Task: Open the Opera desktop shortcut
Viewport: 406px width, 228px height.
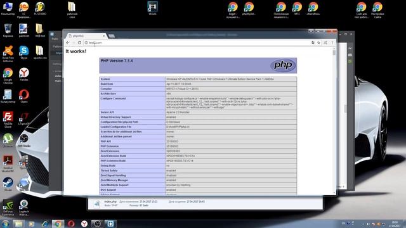Action: (x=24, y=96)
